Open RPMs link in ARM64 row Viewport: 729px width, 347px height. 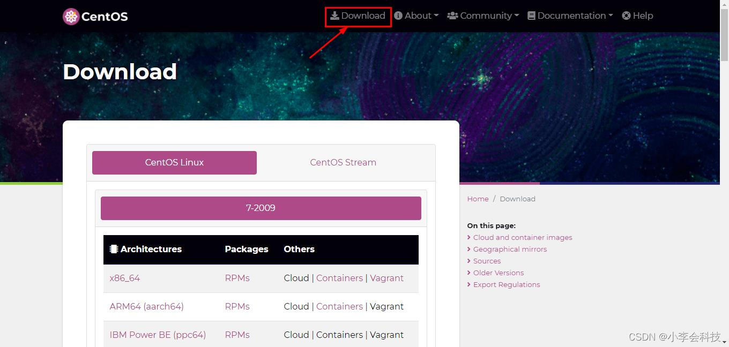click(237, 306)
